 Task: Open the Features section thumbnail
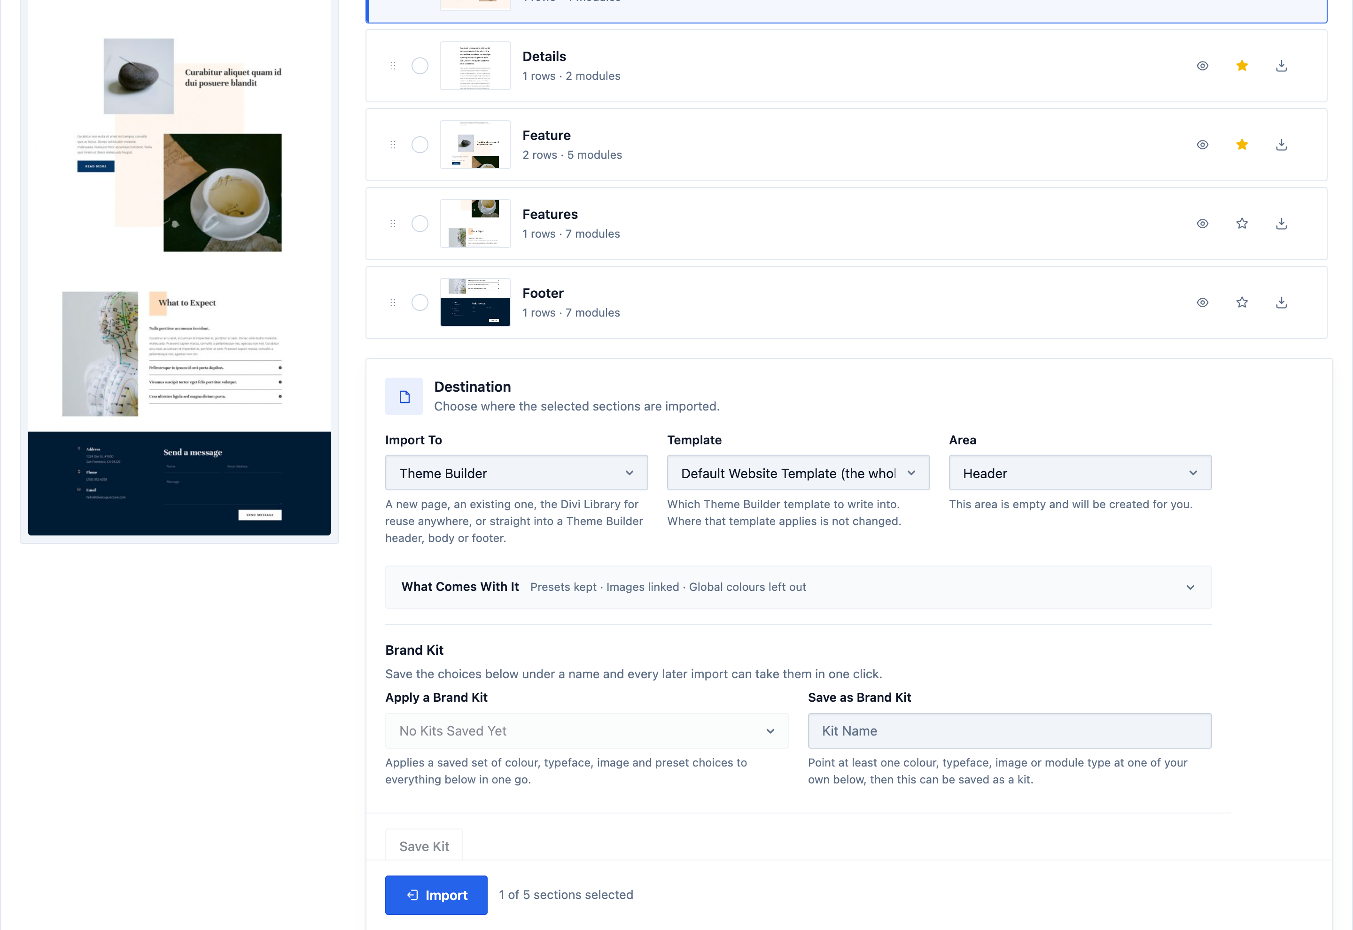(x=475, y=224)
